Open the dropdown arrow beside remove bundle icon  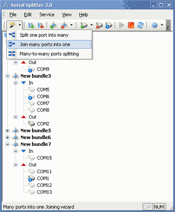pos(71,25)
